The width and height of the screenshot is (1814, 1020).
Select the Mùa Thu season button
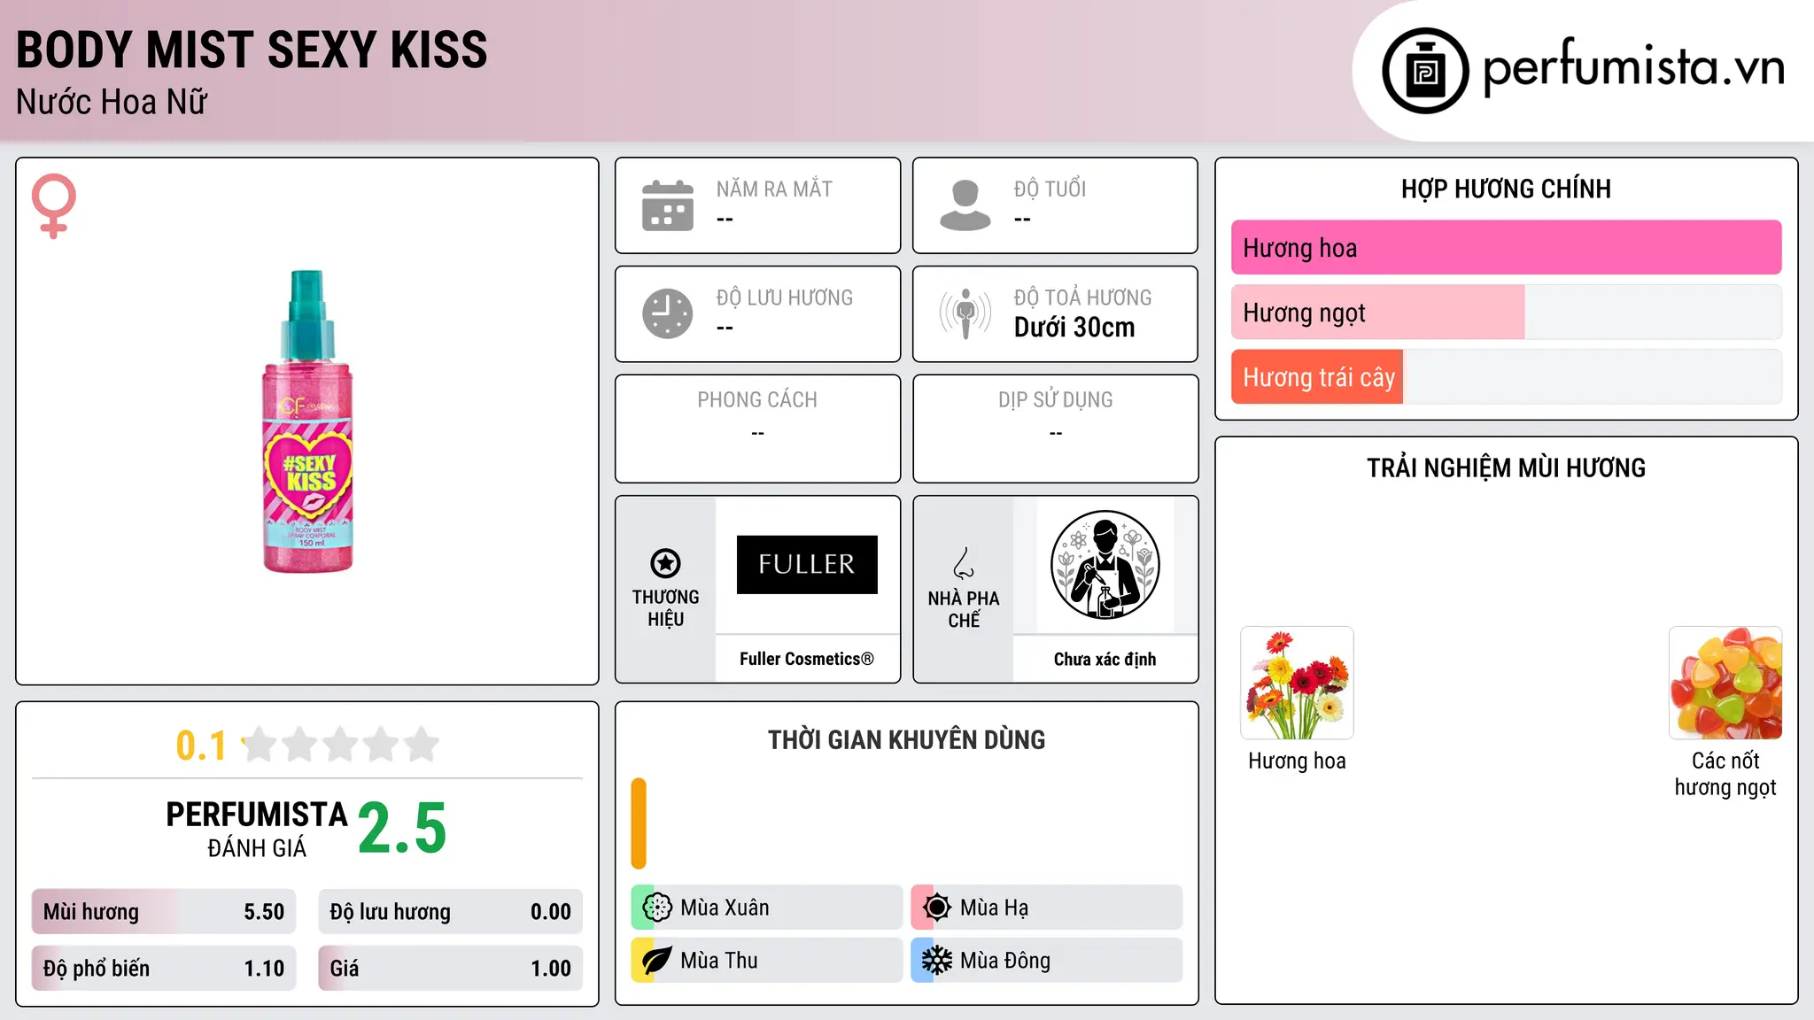click(767, 961)
